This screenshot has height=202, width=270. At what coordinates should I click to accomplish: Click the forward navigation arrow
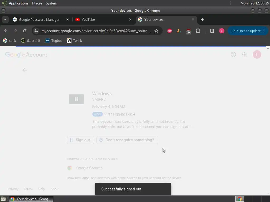pos(15,31)
